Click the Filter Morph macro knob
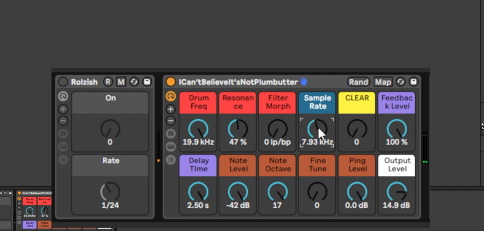This screenshot has width=484, height=231. click(277, 129)
